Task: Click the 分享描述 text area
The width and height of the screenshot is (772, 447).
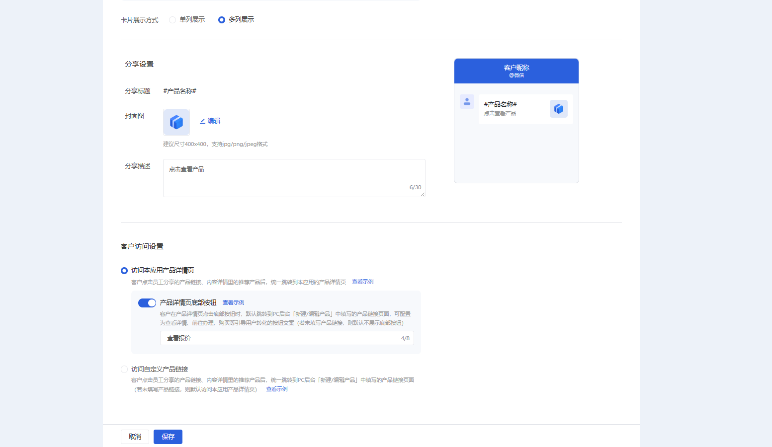Action: point(294,178)
